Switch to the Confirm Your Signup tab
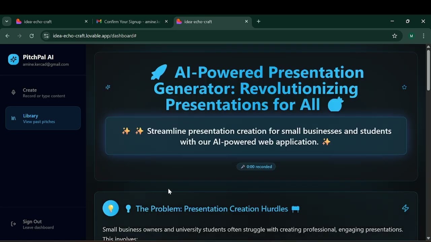 pos(132,22)
